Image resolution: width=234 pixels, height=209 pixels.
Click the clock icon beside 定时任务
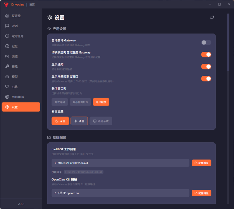coord(7,36)
